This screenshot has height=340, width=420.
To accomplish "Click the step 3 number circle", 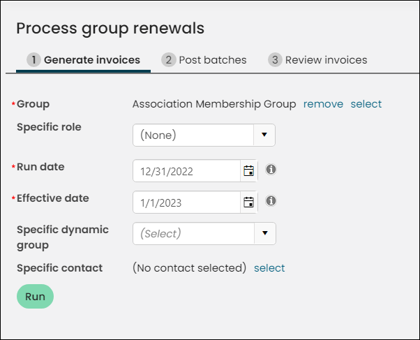I will tap(275, 60).
